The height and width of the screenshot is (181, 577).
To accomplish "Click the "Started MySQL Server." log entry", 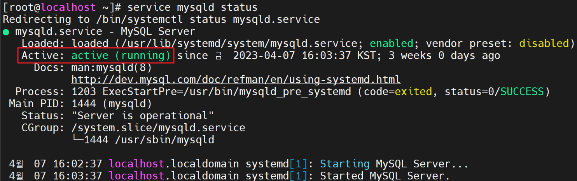I will (385, 176).
